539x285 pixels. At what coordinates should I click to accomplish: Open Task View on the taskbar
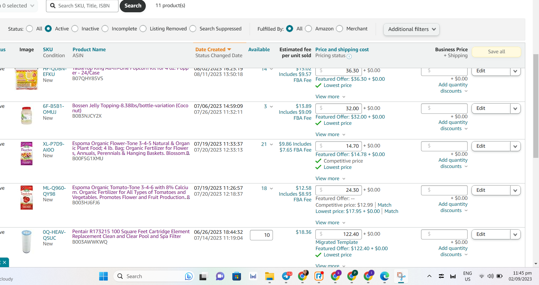coord(204,276)
